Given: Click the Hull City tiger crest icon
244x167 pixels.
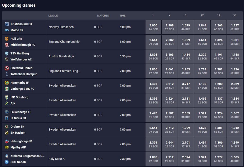Looking at the screenshot, I should tap(7, 39).
